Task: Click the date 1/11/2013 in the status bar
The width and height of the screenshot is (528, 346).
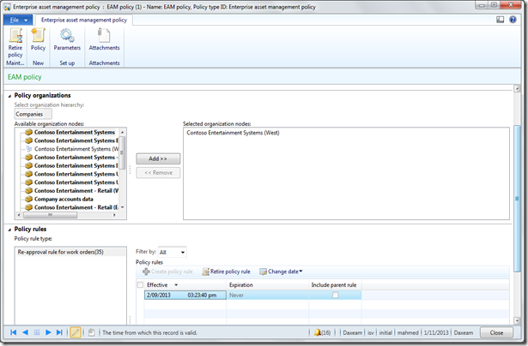Action: (x=436, y=332)
